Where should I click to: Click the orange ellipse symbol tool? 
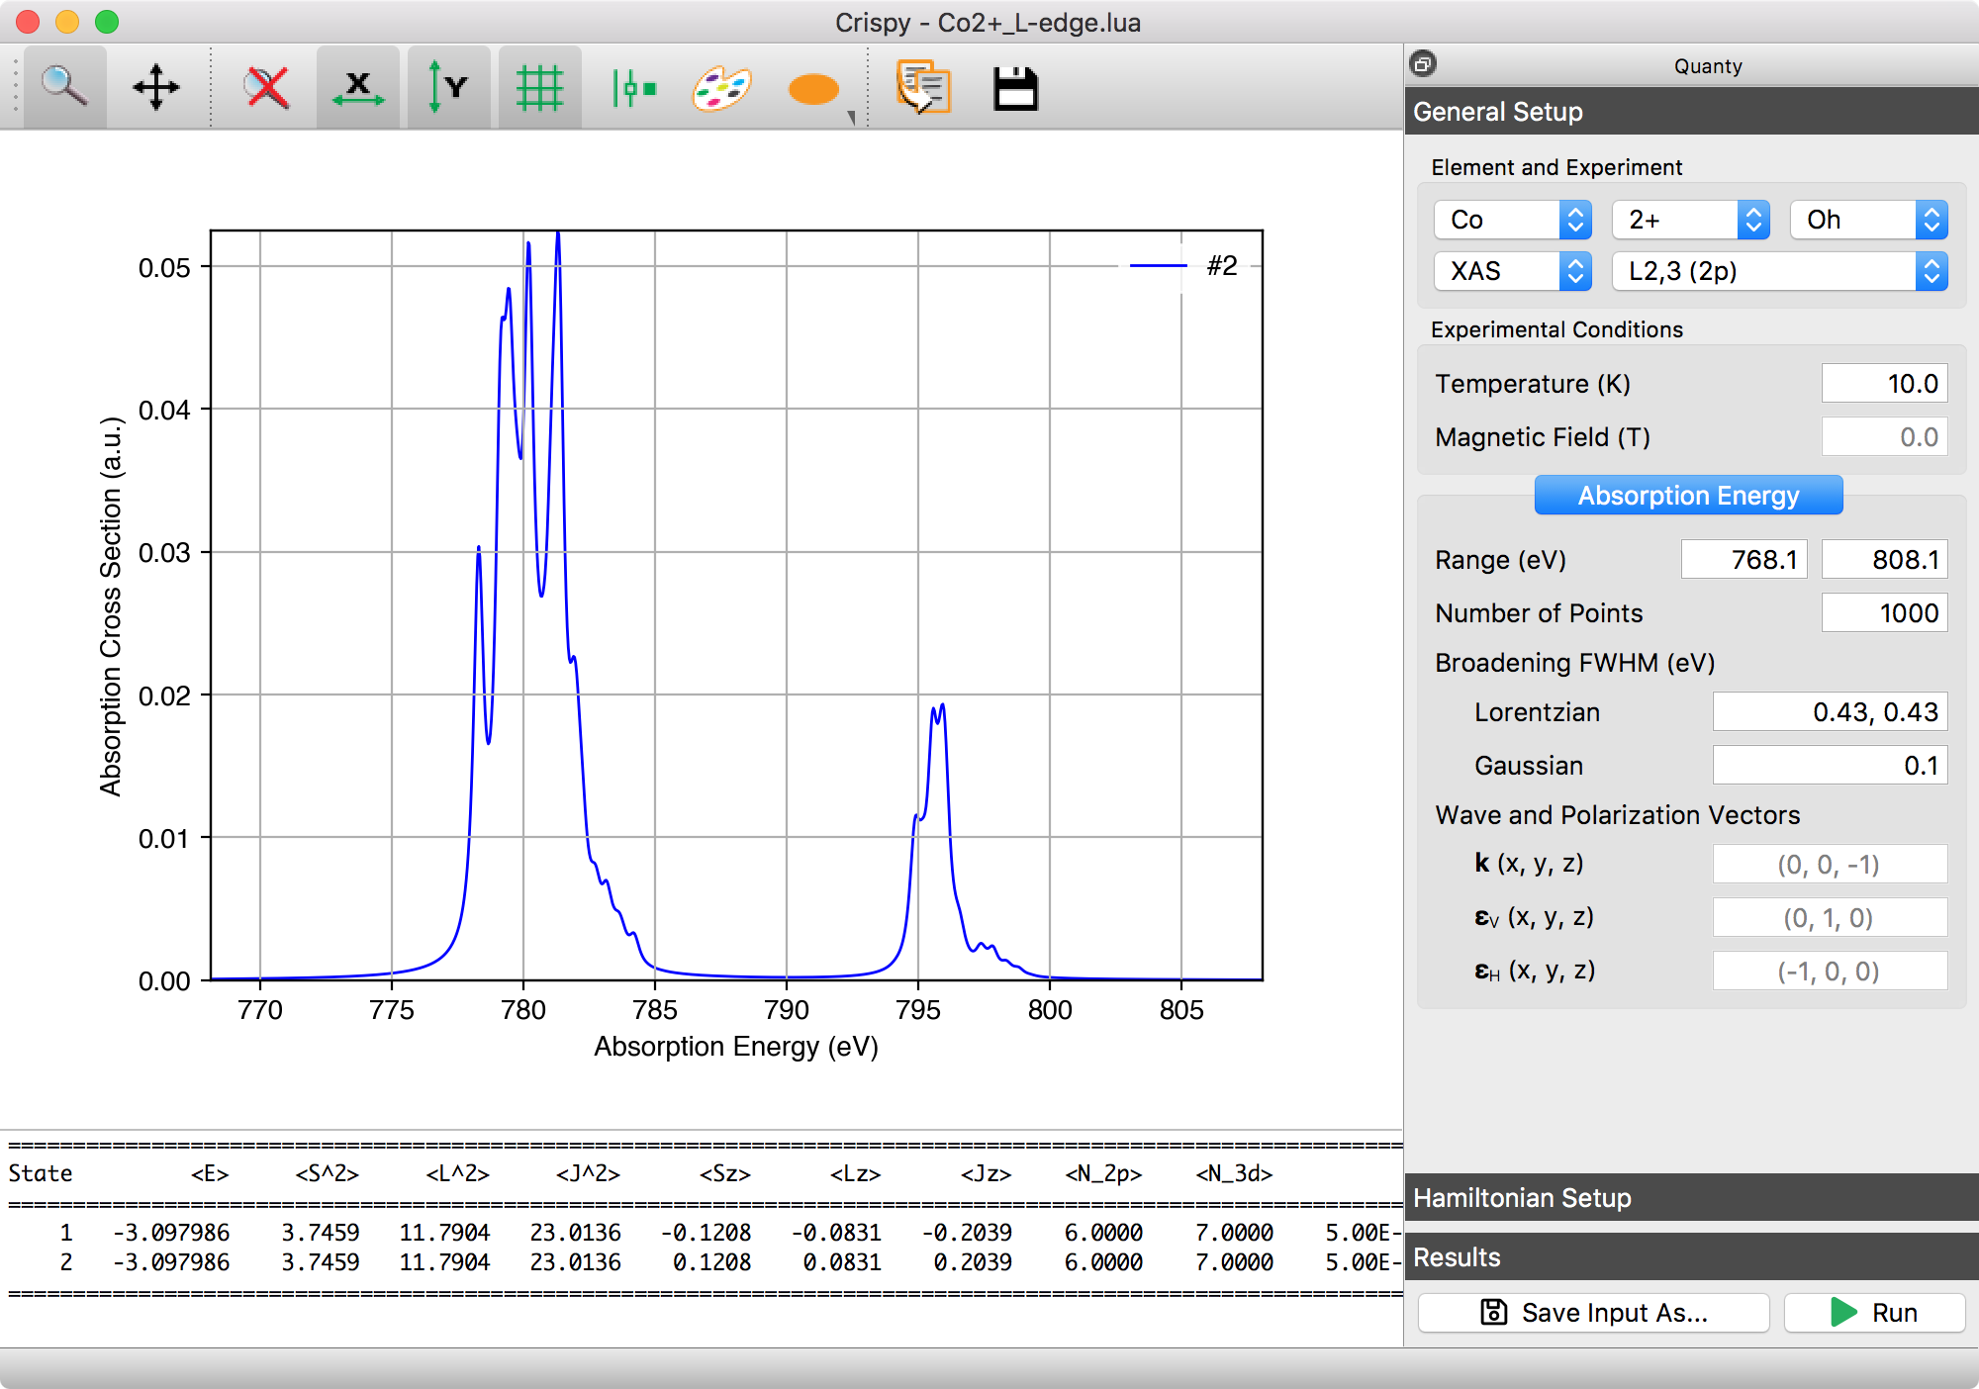814,89
